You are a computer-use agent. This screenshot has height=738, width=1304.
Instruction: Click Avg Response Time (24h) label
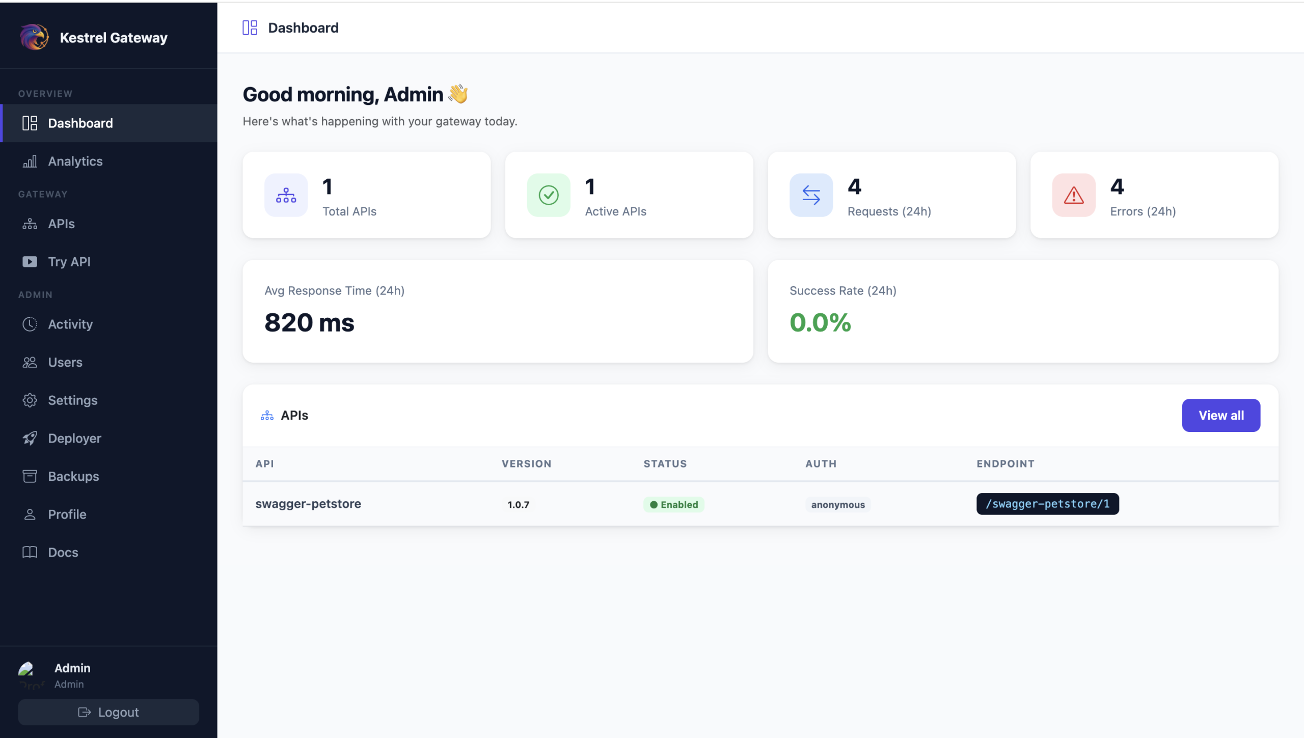(x=334, y=291)
